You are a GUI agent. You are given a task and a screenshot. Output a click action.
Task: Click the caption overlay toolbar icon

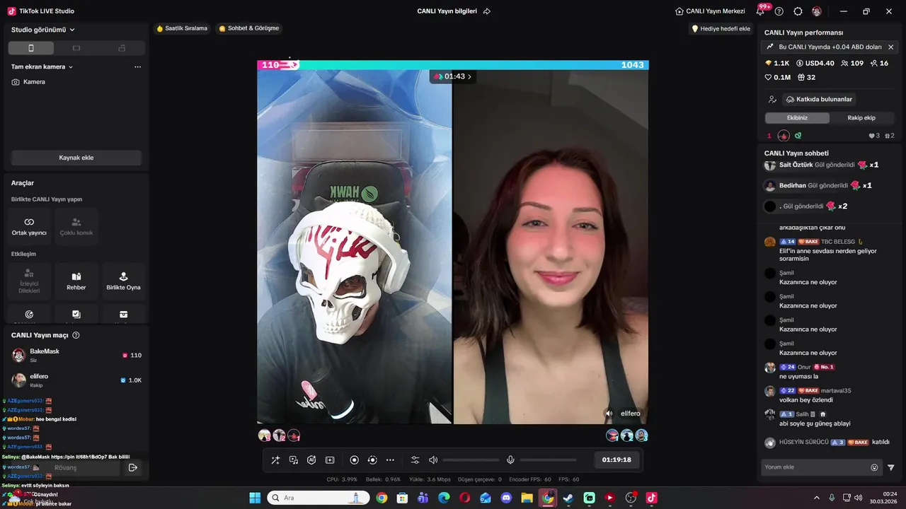(x=330, y=460)
